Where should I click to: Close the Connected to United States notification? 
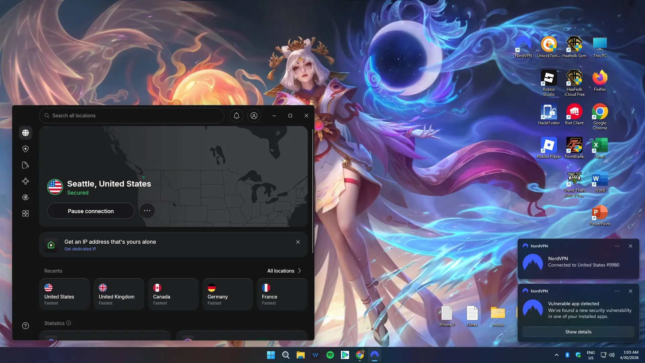[631, 246]
